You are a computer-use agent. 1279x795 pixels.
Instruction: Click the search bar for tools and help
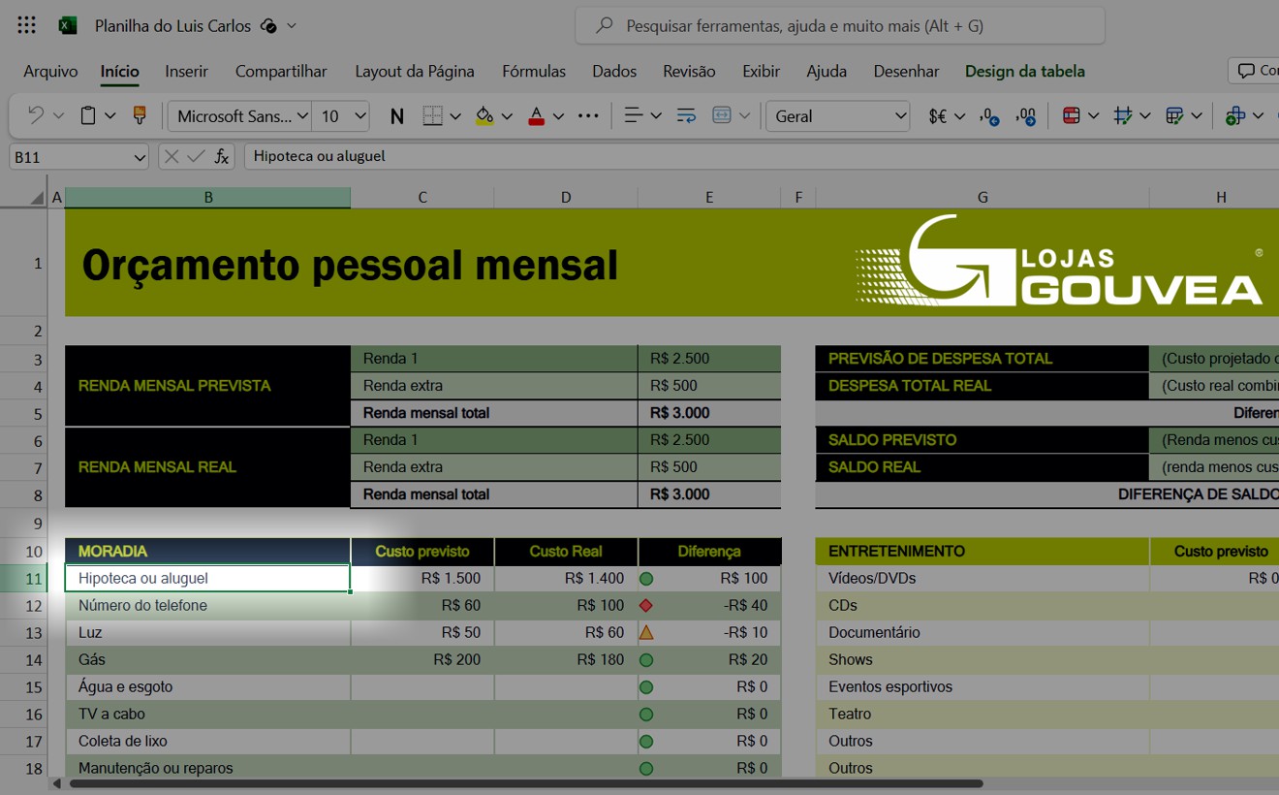pyautogui.click(x=839, y=25)
